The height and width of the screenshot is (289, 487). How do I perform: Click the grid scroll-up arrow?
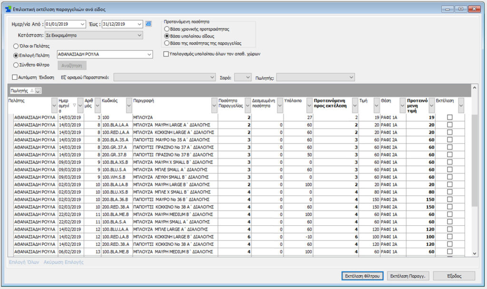(474, 87)
